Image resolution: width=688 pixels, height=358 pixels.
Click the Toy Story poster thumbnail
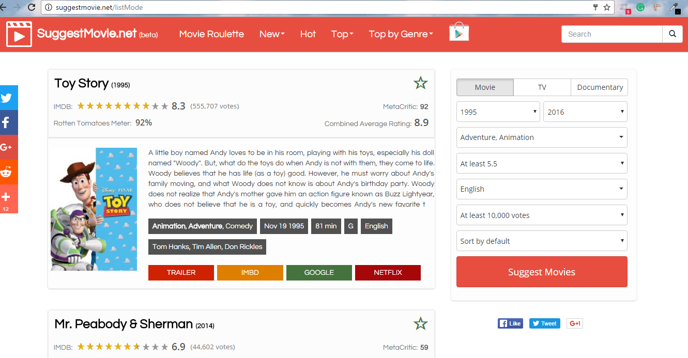tap(94, 209)
